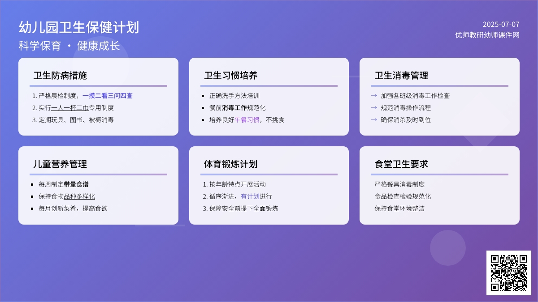Click the card heading 卫生习惯培养
538x302 pixels.
(231, 76)
